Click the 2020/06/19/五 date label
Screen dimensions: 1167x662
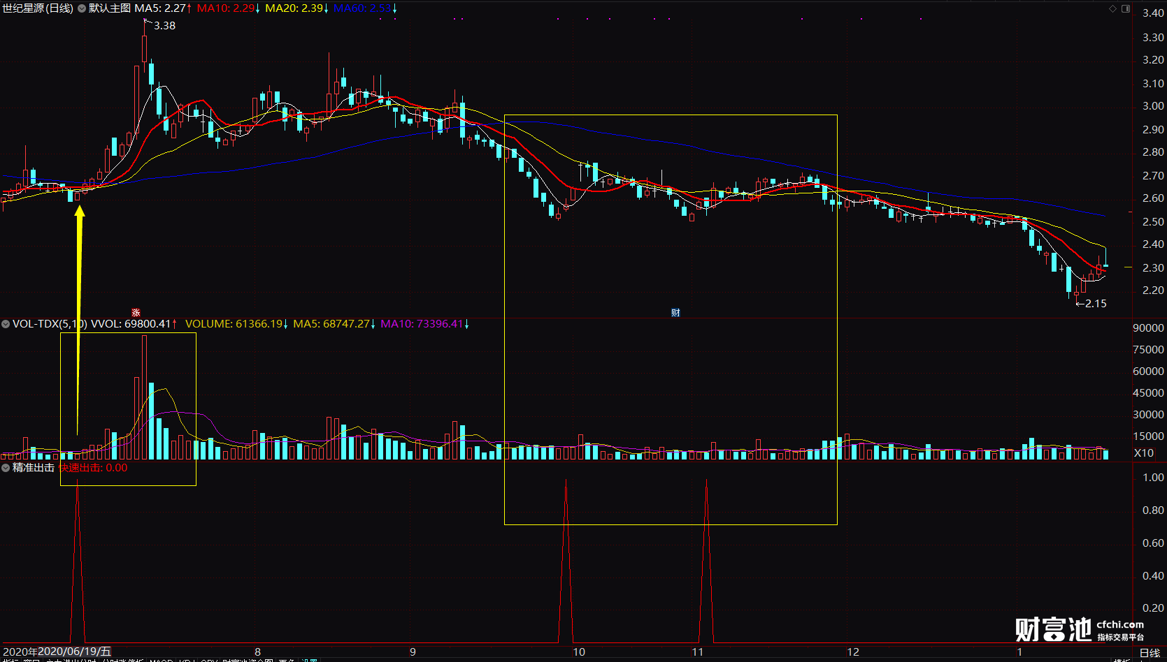pos(74,652)
